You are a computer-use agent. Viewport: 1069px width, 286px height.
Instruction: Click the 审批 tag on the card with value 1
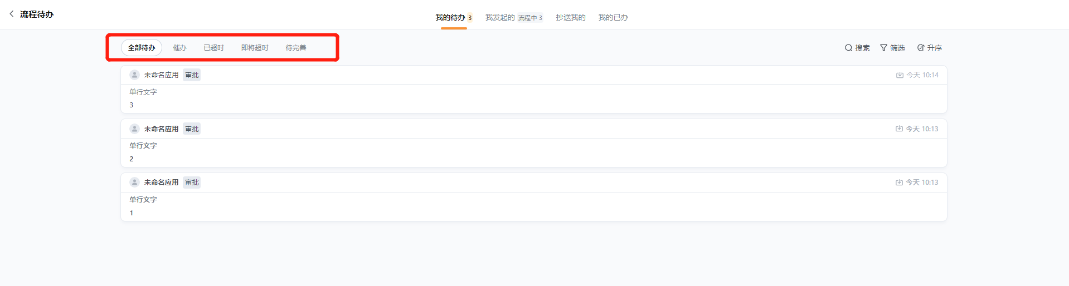[192, 182]
